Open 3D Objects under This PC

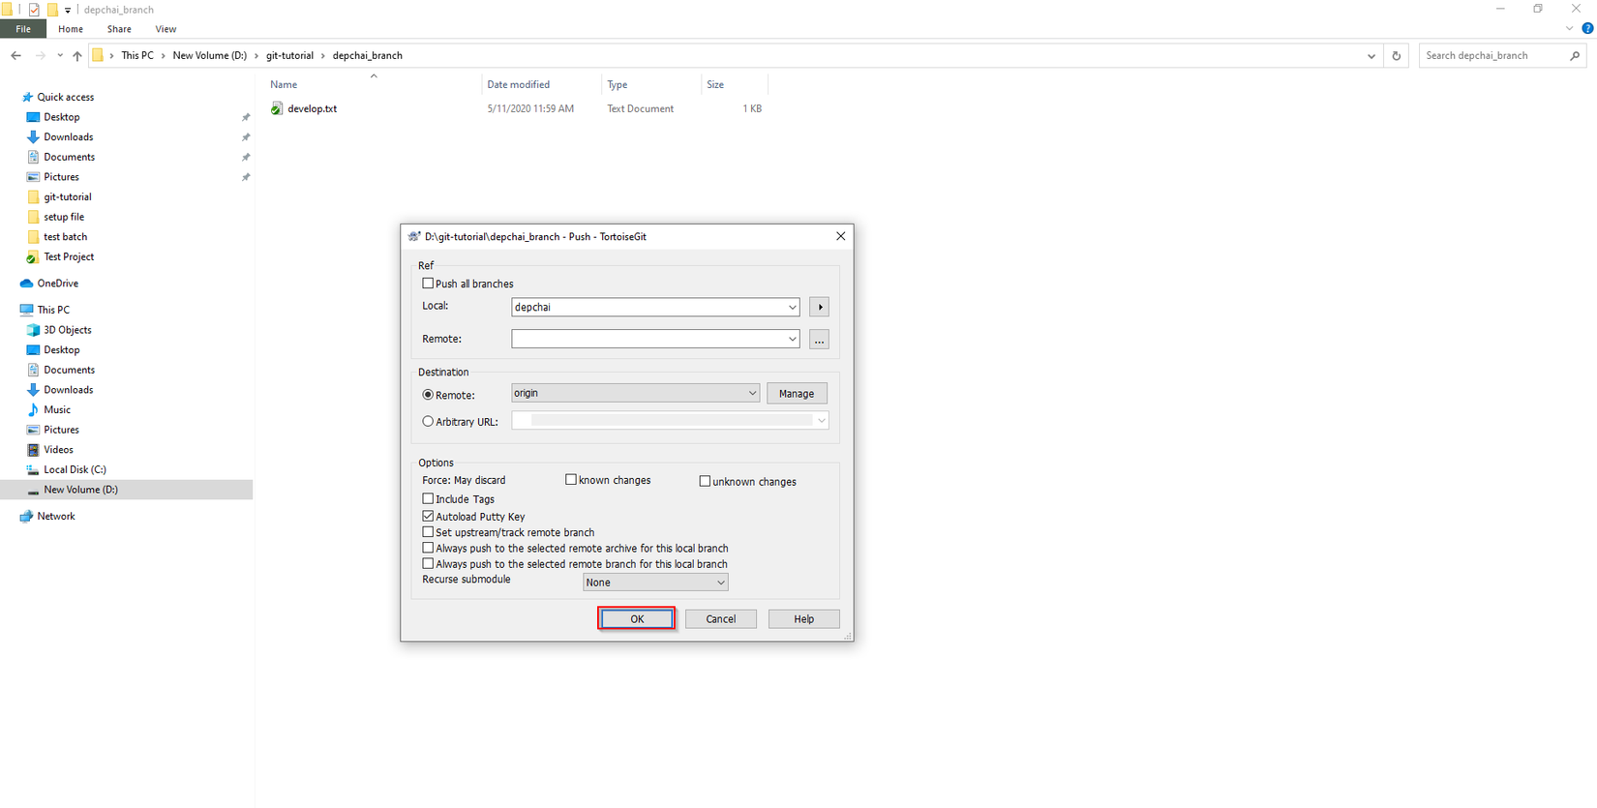[67, 330]
